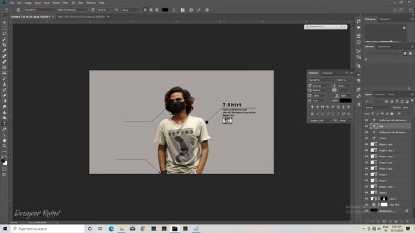This screenshot has height=233, width=415.
Task: Left align text in options bar
Action: pos(145,10)
